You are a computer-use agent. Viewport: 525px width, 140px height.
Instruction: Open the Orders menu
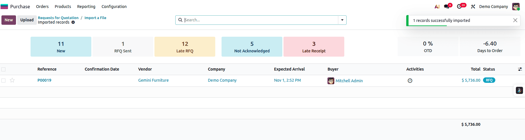(42, 7)
